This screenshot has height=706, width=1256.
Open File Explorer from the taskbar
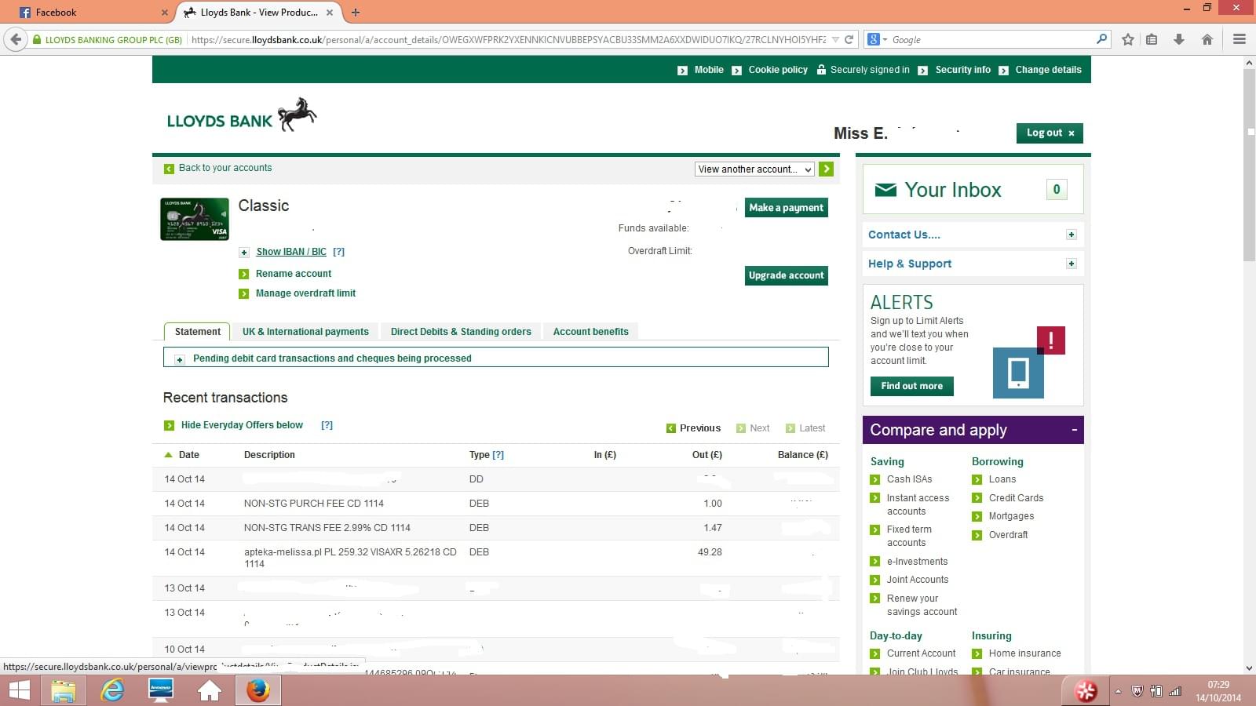[x=64, y=690]
